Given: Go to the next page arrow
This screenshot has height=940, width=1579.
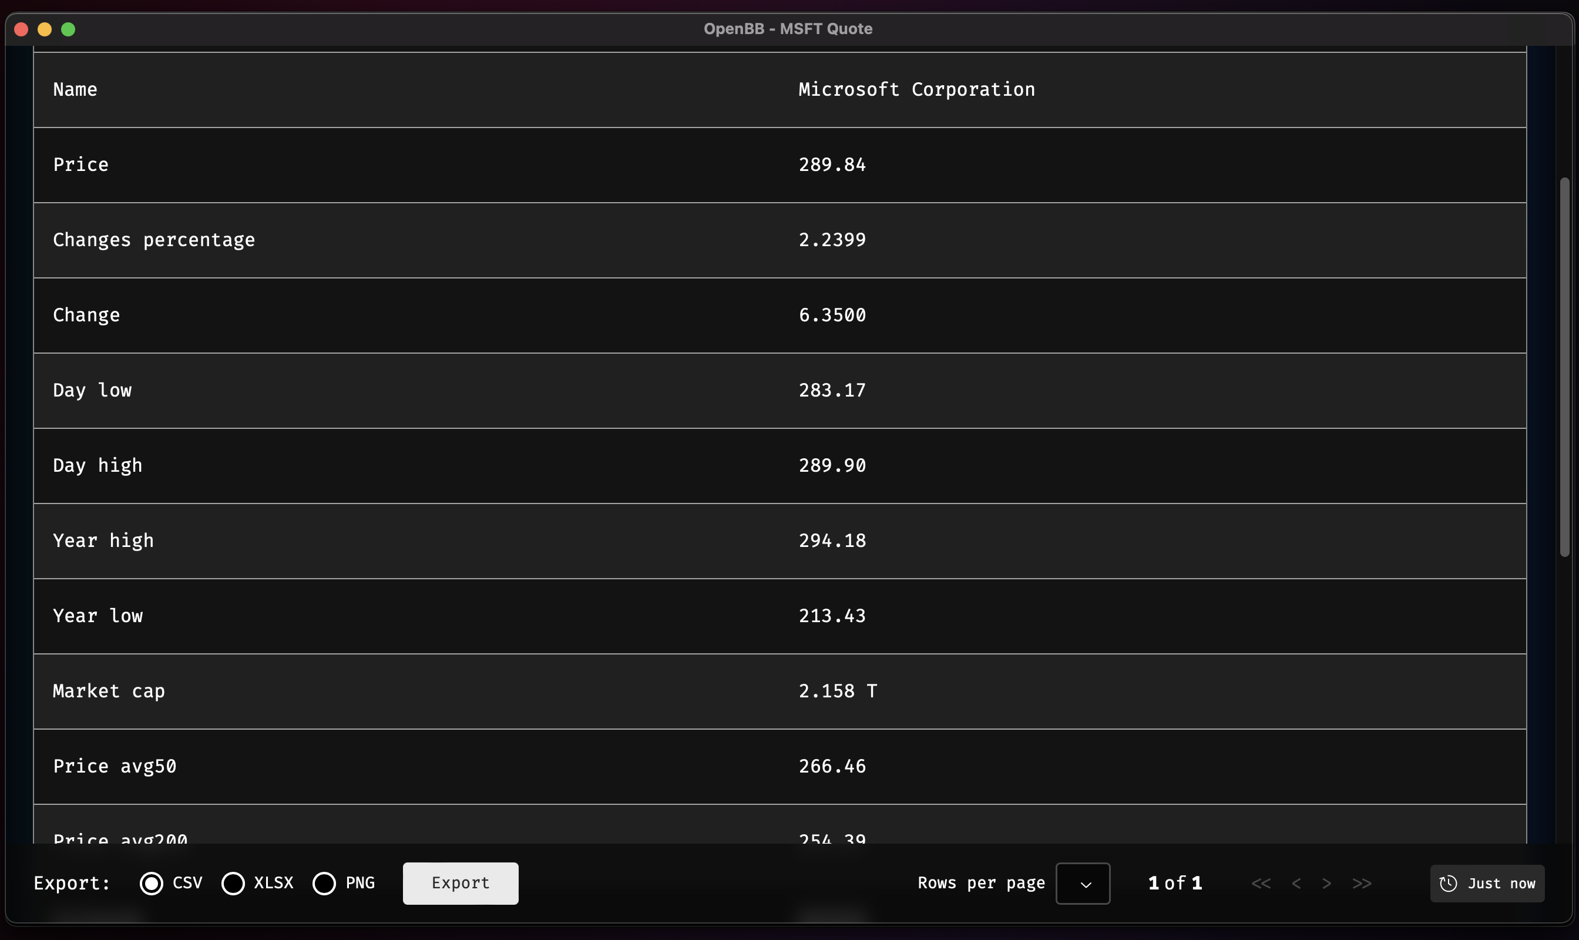Looking at the screenshot, I should (1326, 883).
